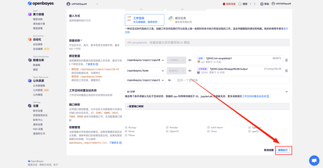Open 模型训练 in the sidebar

tap(38, 19)
